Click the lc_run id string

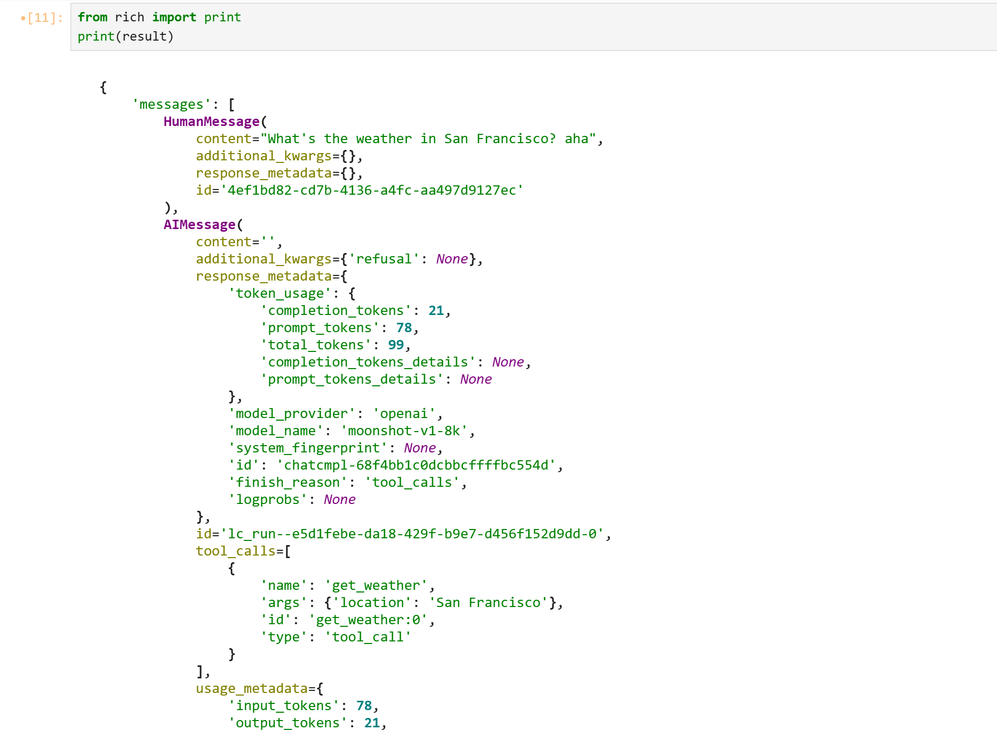coord(412,534)
